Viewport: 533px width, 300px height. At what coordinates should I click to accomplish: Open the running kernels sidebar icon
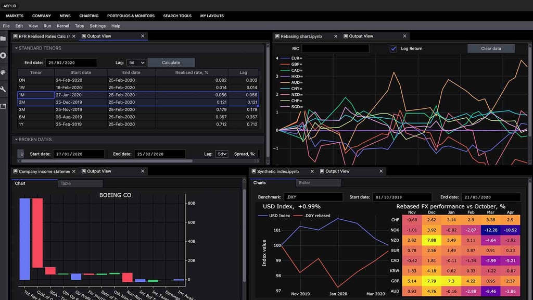click(x=4, y=55)
